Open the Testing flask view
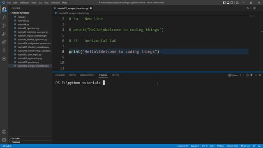The width and height of the screenshot is (263, 148). coord(4,50)
